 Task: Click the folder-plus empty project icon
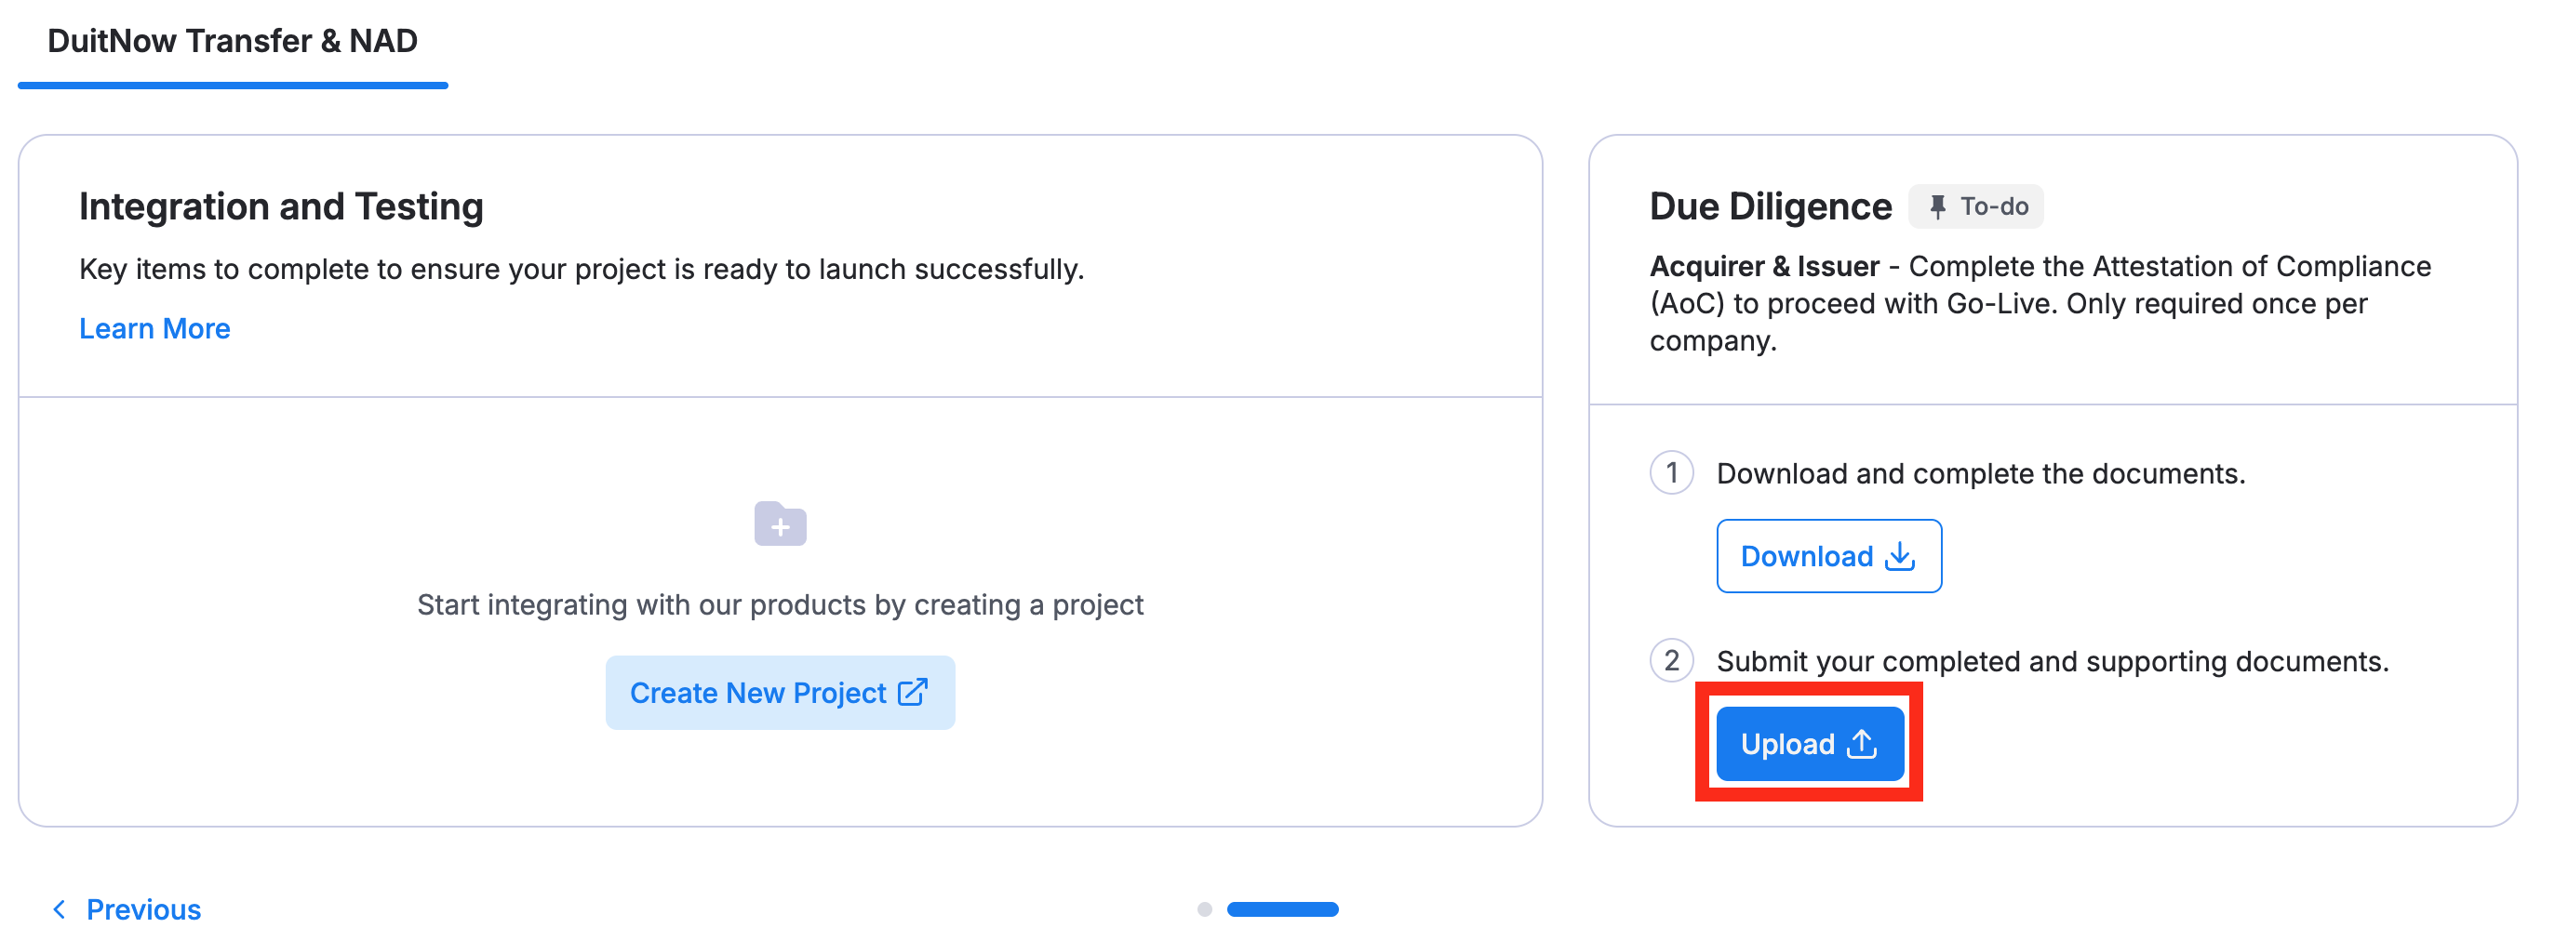781,524
